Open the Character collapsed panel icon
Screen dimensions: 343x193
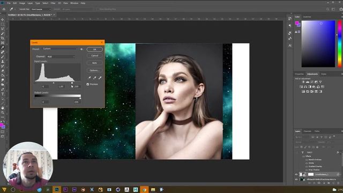pyautogui.click(x=290, y=46)
